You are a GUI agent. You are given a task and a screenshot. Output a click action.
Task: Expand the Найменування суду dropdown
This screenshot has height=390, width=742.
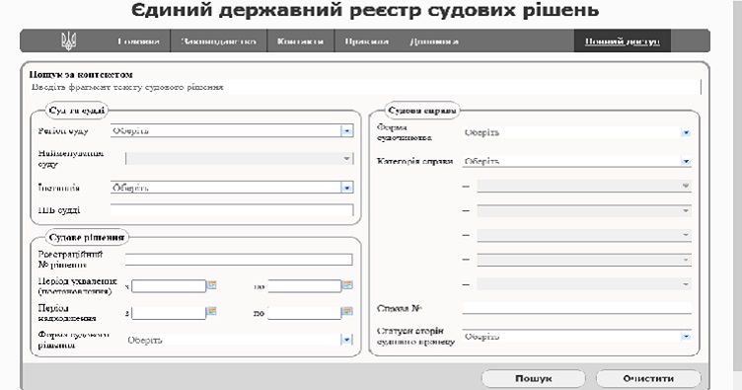tap(347, 159)
